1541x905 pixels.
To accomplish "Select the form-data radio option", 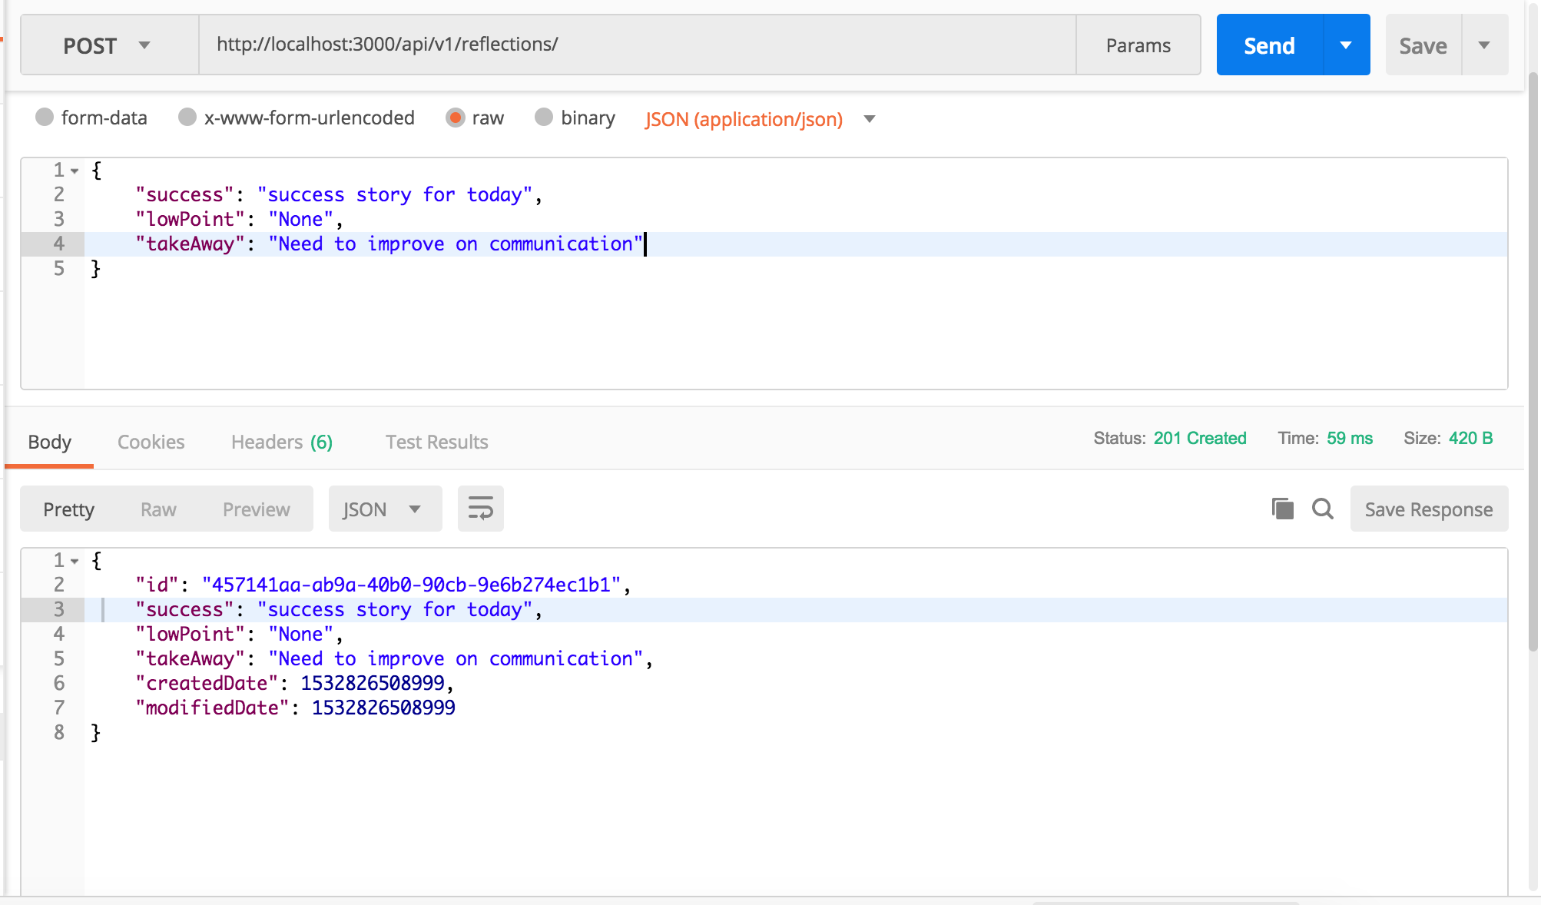I will tap(45, 117).
